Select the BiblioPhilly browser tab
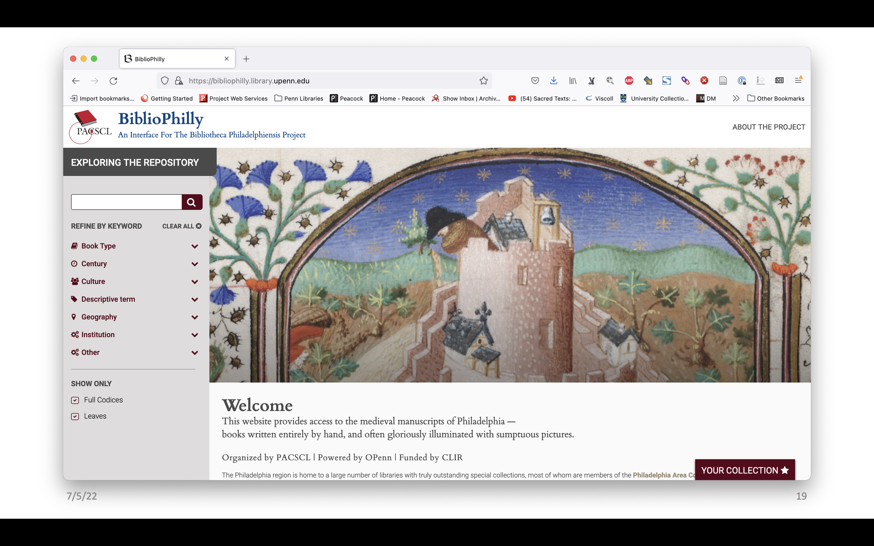 [177, 59]
